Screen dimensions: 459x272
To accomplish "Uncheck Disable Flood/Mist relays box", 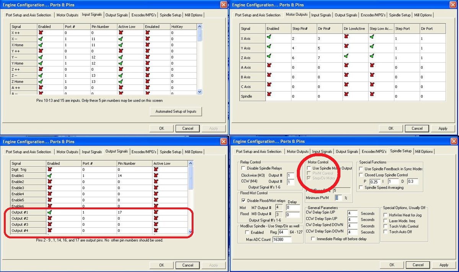I will click(243, 201).
